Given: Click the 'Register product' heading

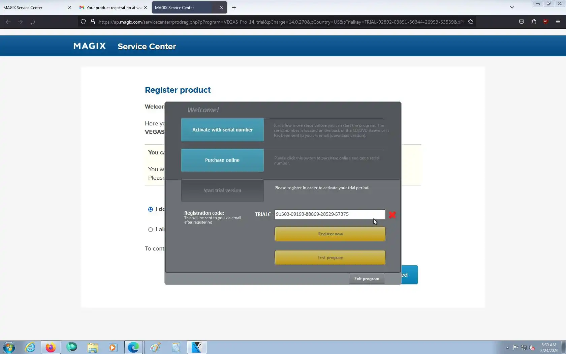Looking at the screenshot, I should [178, 90].
